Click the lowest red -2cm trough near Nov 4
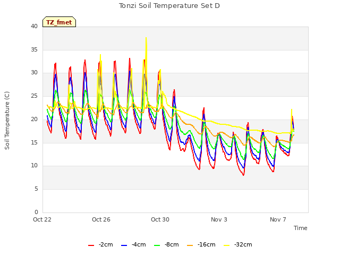 tap(243, 175)
